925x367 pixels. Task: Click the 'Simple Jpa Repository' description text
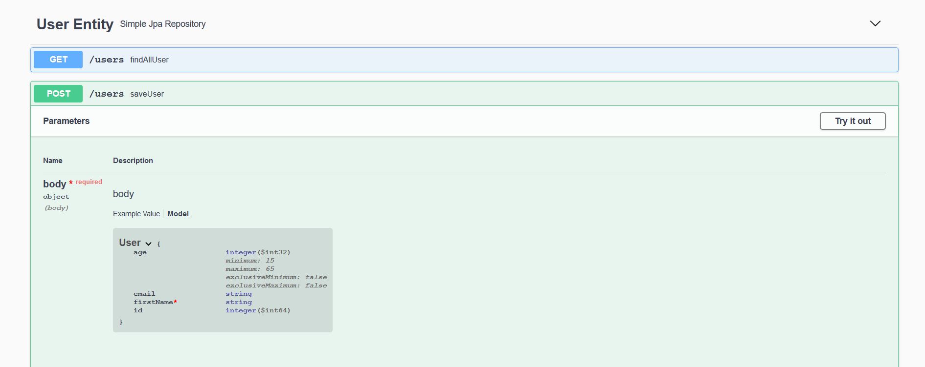(x=163, y=24)
